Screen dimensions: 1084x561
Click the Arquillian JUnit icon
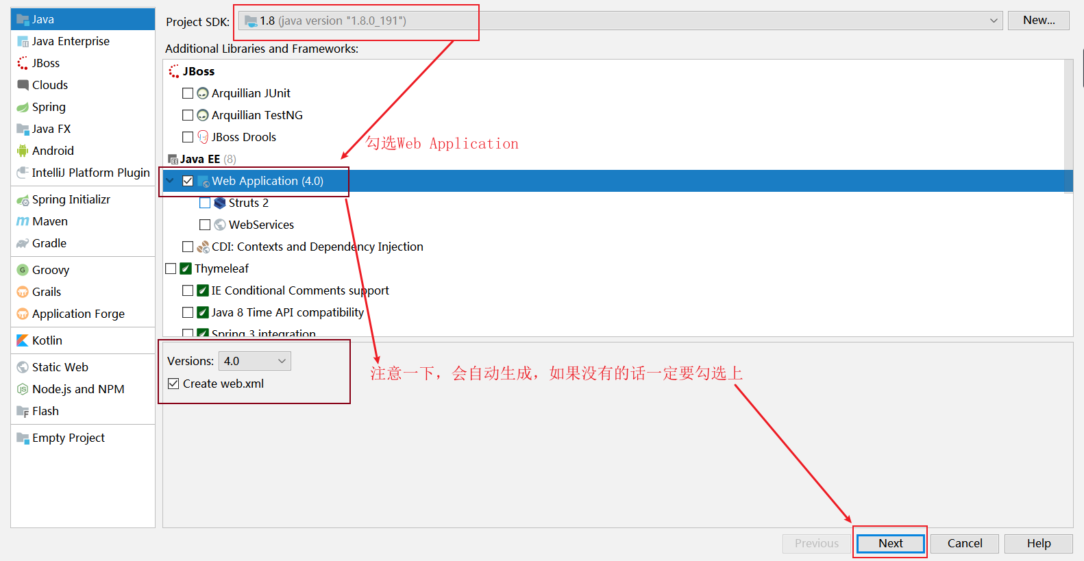[x=203, y=93]
